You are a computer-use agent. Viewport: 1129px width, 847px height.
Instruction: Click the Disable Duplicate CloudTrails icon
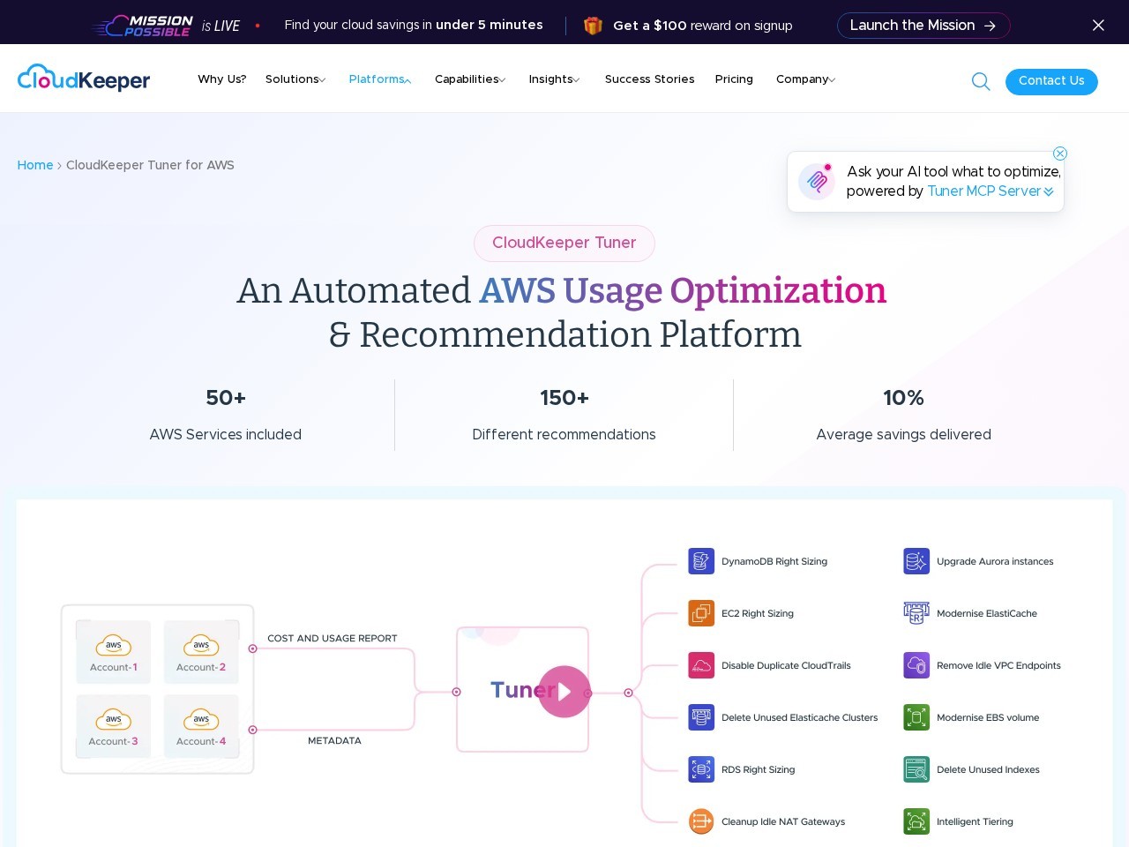[701, 665]
